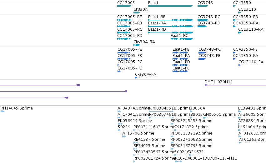Click protein CG17005-PE
Screen dimensions: 266x163
coord(130,49)
